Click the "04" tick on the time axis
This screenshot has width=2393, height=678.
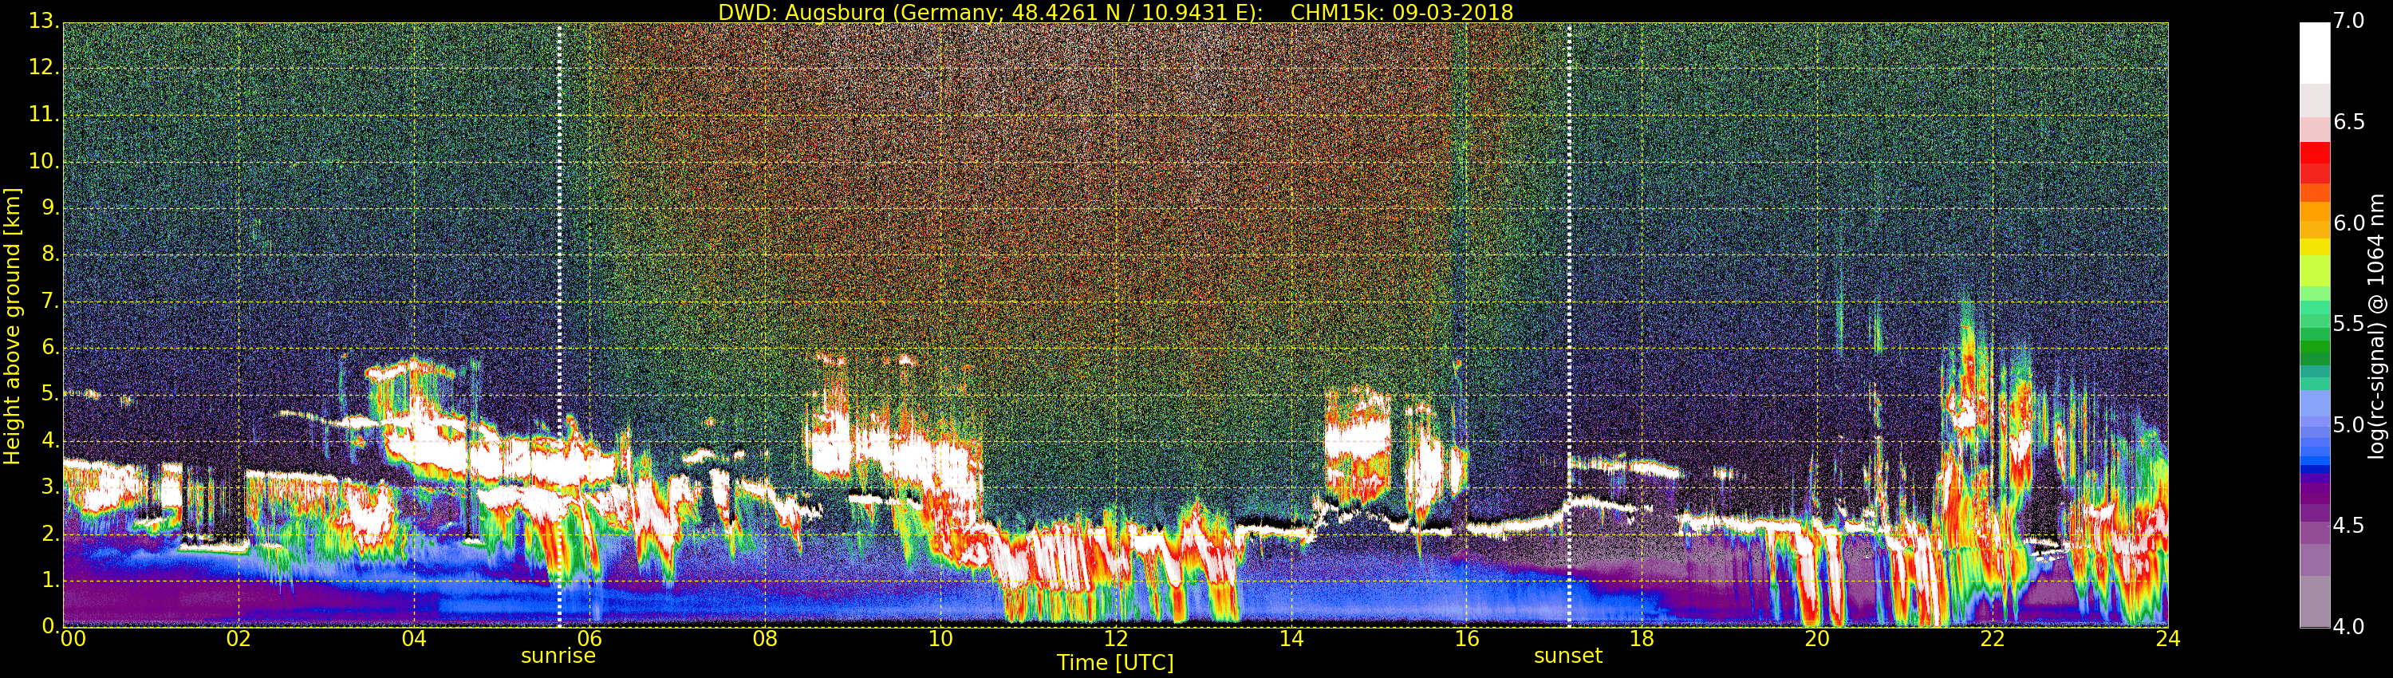coord(414,639)
